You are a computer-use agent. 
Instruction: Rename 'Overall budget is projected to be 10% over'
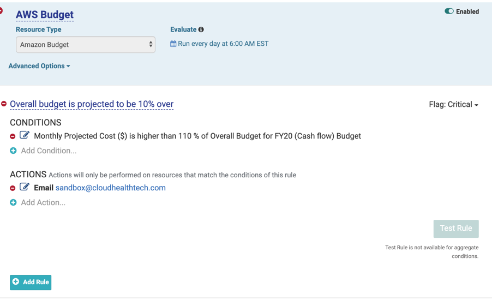pos(92,104)
